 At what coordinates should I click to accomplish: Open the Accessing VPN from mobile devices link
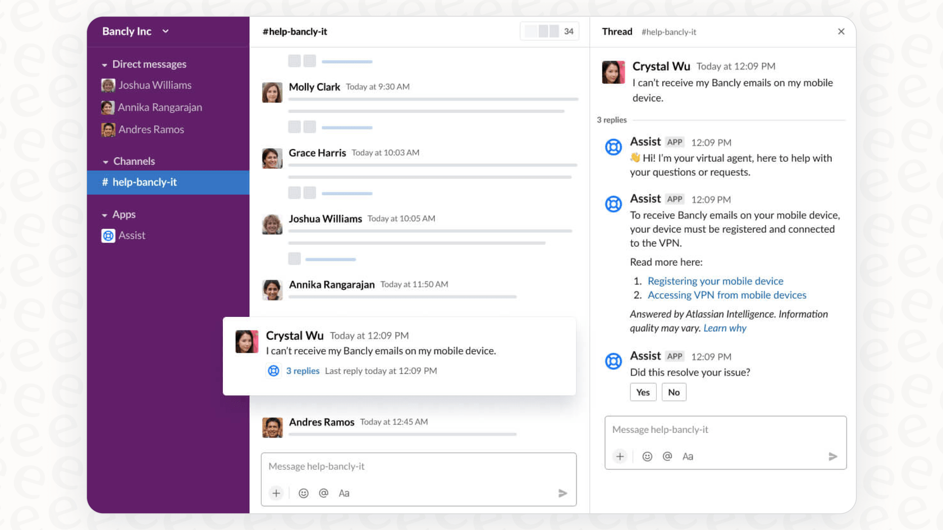(726, 294)
